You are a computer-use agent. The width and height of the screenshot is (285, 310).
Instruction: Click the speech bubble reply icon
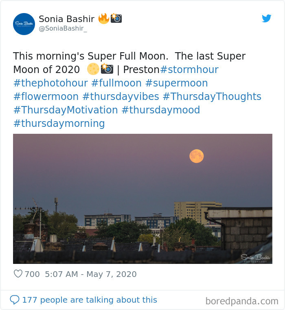point(15,300)
